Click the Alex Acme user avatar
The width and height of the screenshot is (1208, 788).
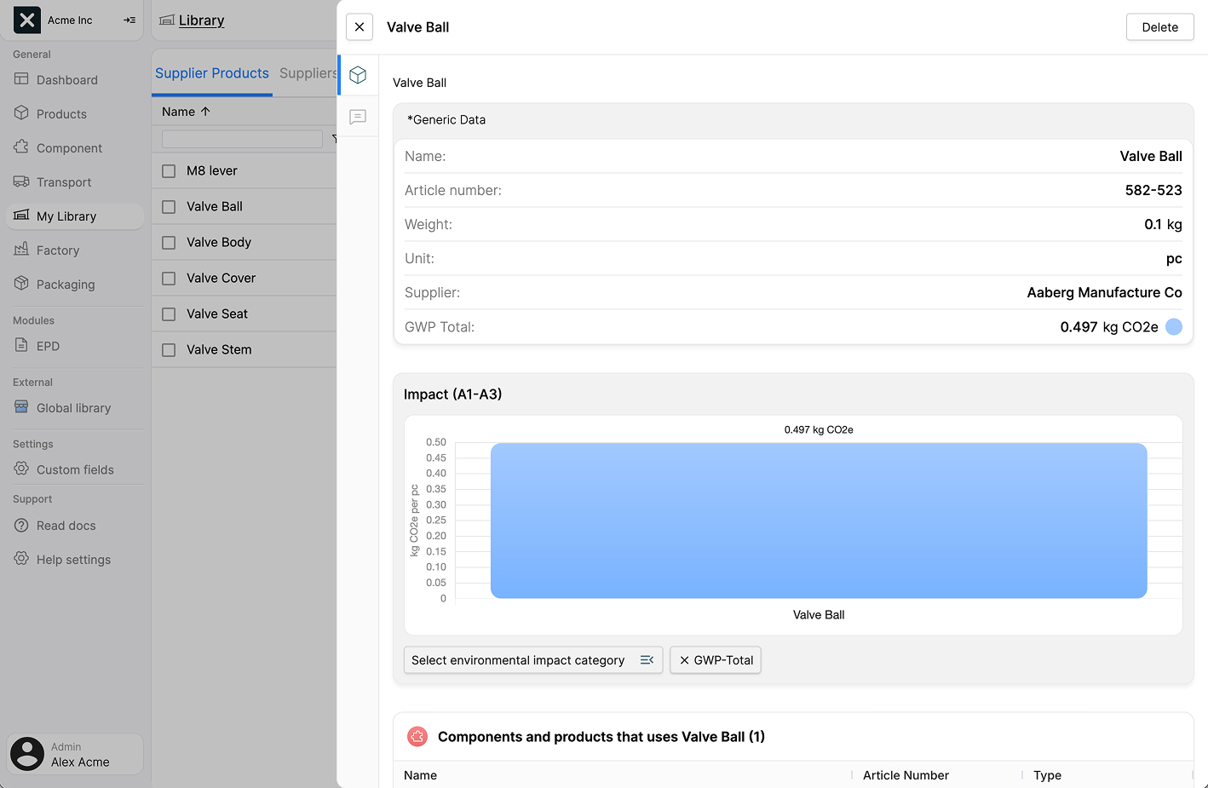pos(27,754)
